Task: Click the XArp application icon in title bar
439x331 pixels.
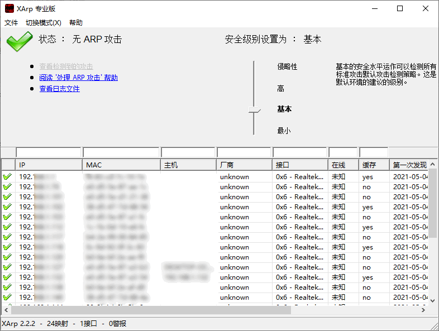Action: [9, 8]
